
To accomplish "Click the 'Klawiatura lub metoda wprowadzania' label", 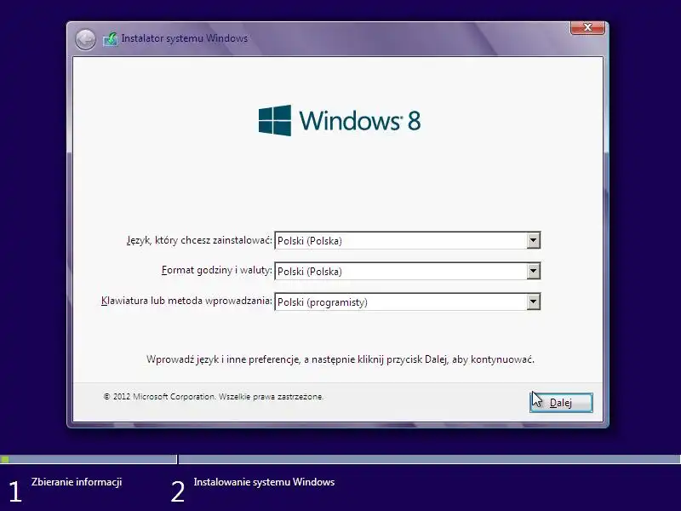I will point(186,301).
